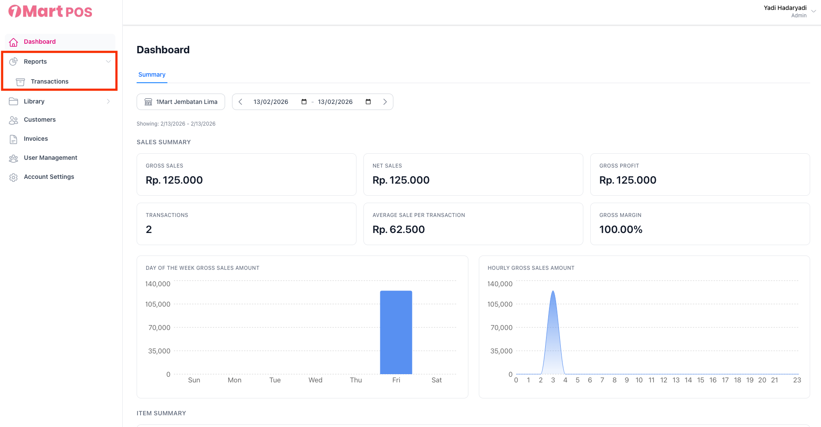
Task: Click the Library folder icon
Action: pyautogui.click(x=13, y=101)
